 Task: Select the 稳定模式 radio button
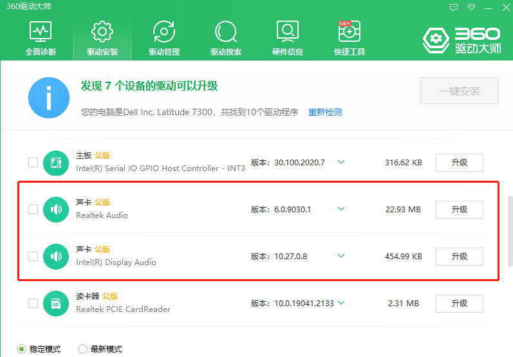click(x=22, y=349)
